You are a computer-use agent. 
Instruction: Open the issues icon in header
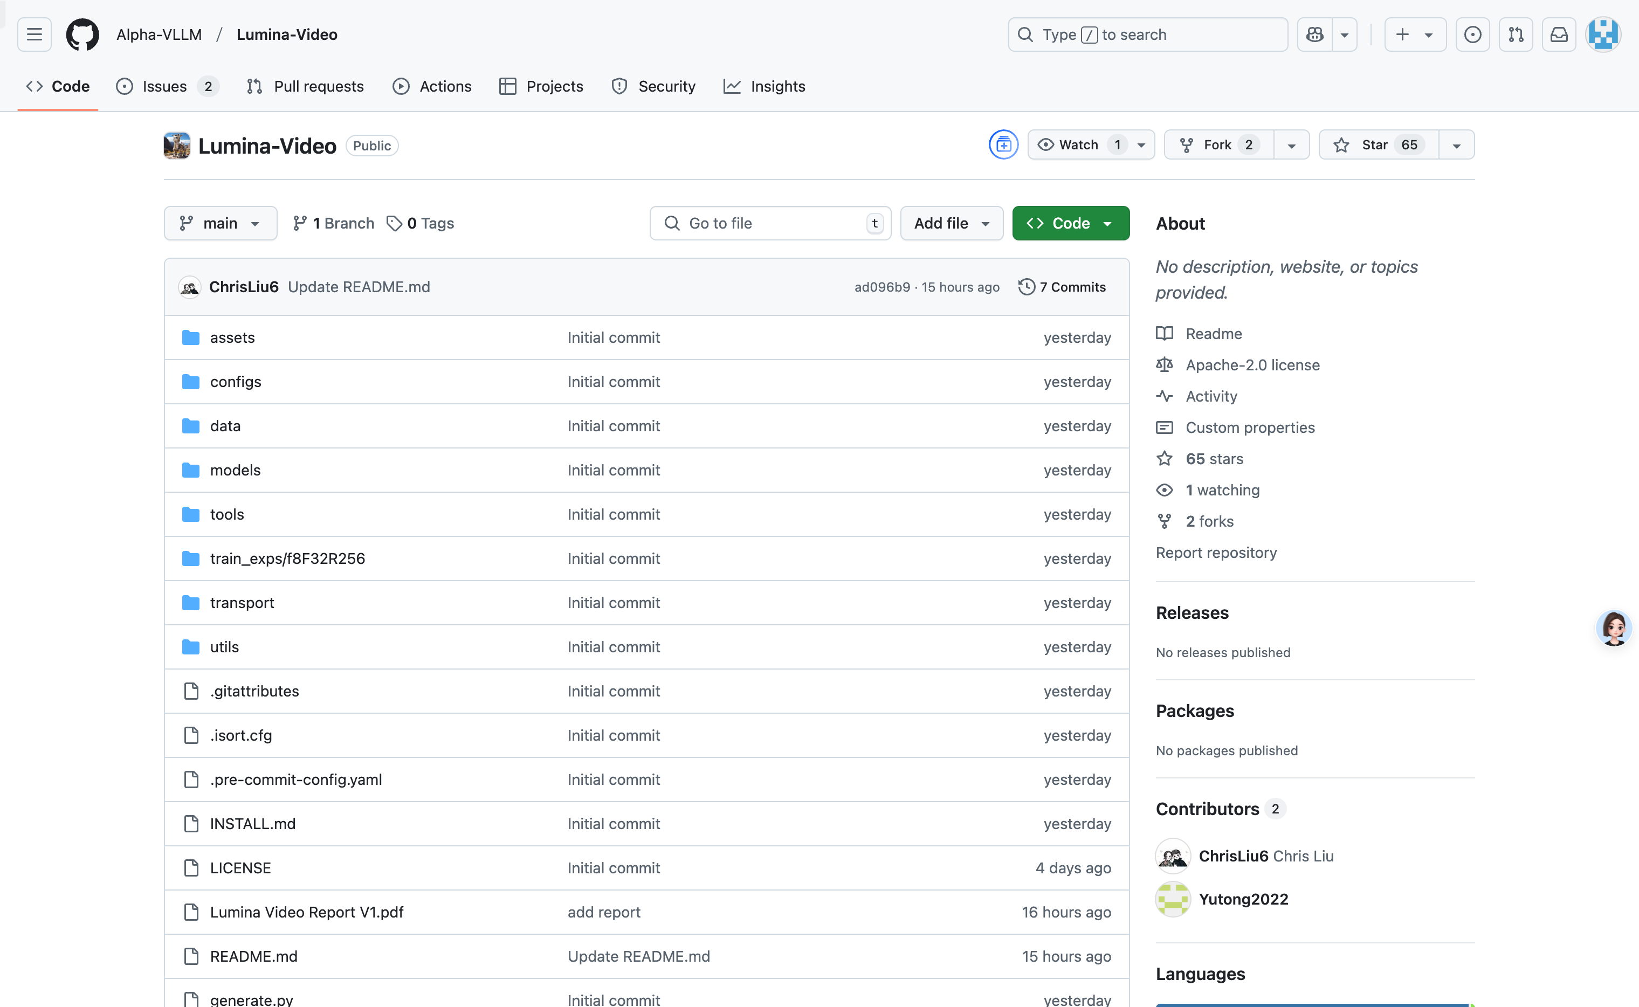[1472, 35]
